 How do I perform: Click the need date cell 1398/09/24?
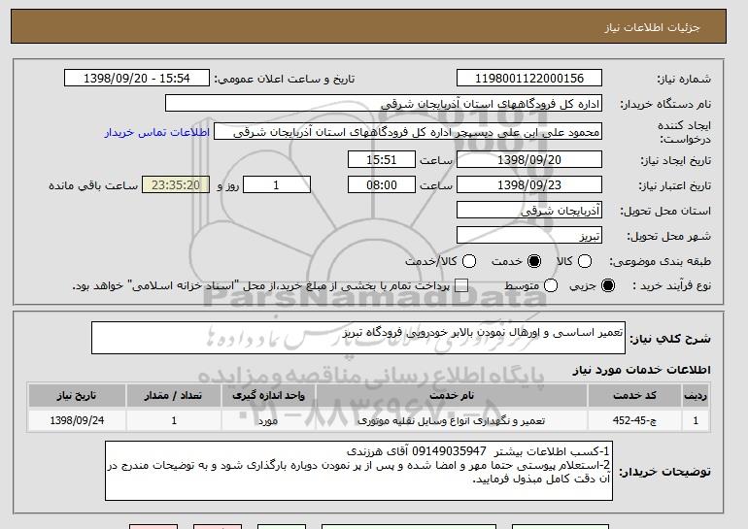coord(77,420)
